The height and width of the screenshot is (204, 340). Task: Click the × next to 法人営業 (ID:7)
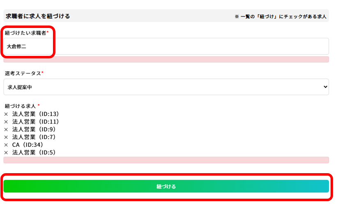click(x=6, y=137)
